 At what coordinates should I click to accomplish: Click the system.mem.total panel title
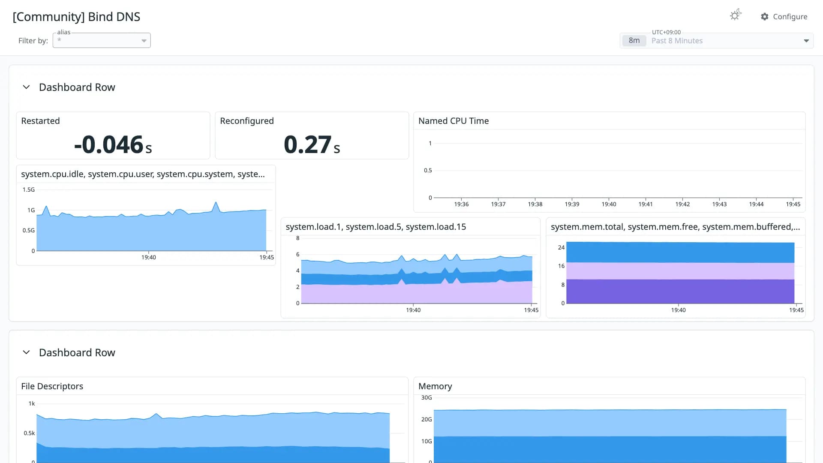click(x=675, y=227)
